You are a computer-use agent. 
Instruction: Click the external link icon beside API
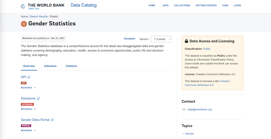click(29, 77)
